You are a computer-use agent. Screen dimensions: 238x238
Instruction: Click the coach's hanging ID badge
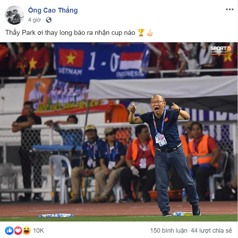161,140
